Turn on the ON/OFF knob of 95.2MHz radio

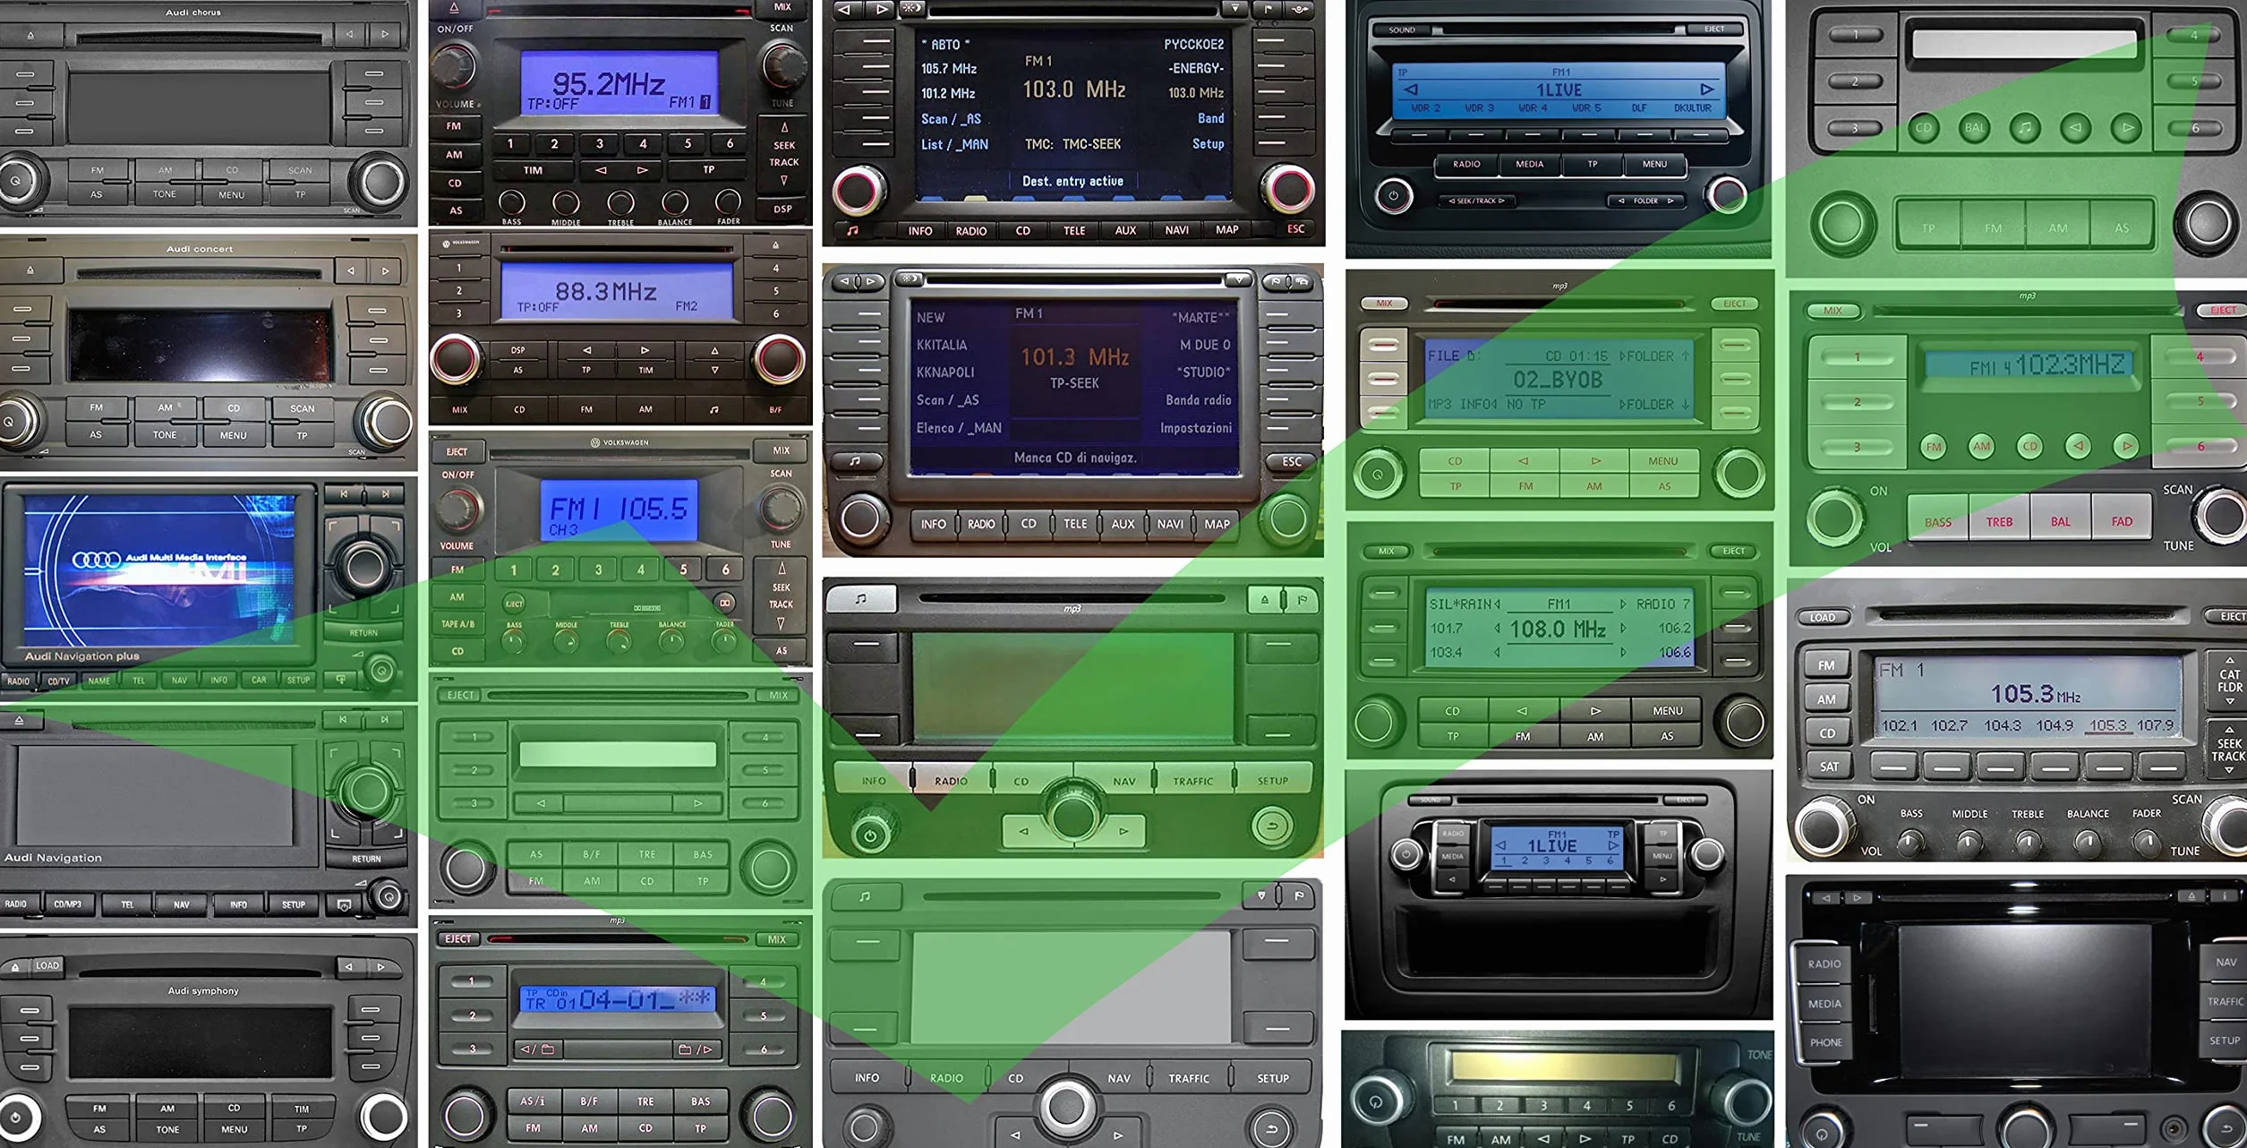coord(456,65)
